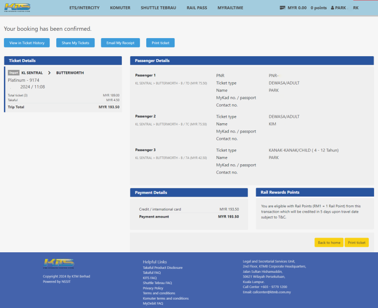Click the yellow Print ticket button at bottom
378x308 pixels.
[x=356, y=242]
